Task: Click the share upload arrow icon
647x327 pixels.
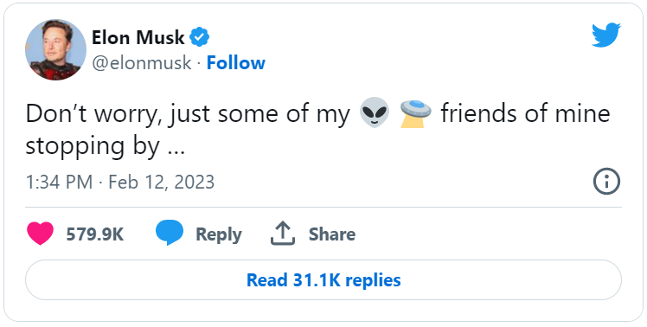Action: (x=283, y=234)
